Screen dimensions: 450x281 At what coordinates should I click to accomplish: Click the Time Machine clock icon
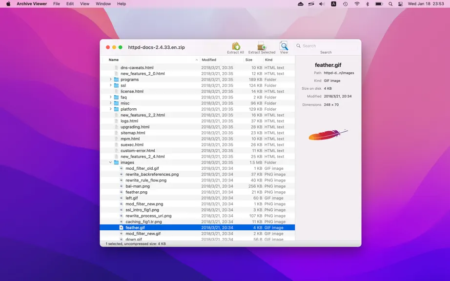point(345,4)
